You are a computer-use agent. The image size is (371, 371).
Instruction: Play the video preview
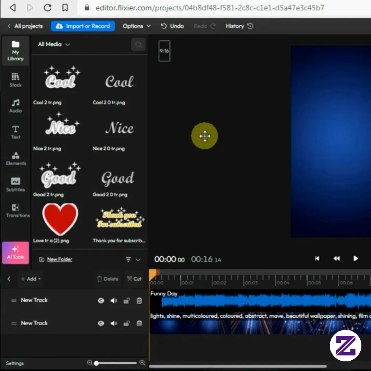(356, 258)
